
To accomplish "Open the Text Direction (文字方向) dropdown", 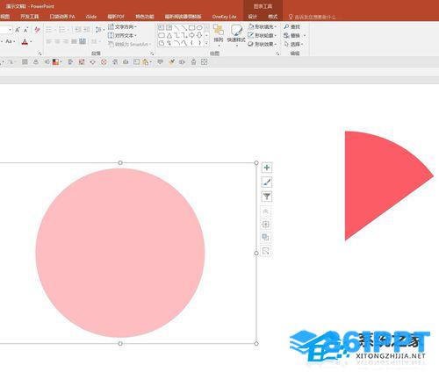I will [122, 27].
